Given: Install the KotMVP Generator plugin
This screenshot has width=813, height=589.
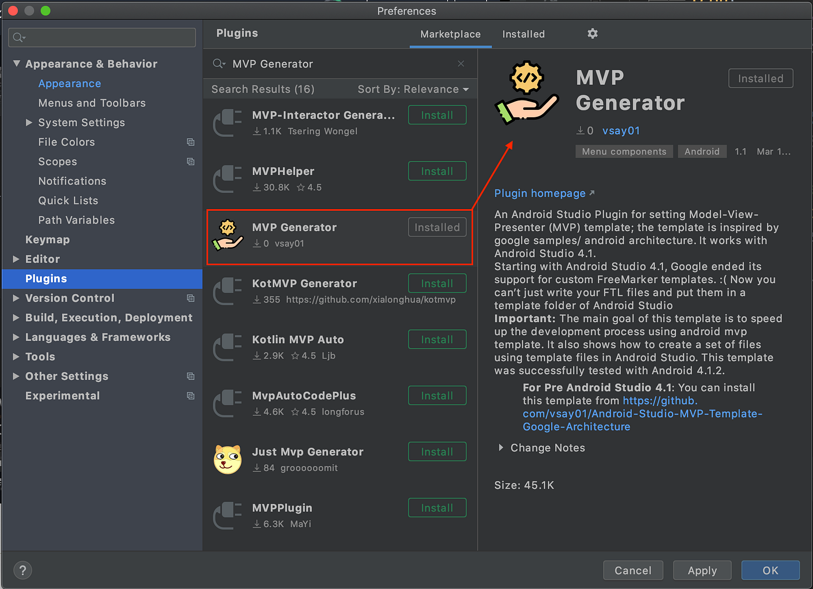Looking at the screenshot, I should point(437,283).
